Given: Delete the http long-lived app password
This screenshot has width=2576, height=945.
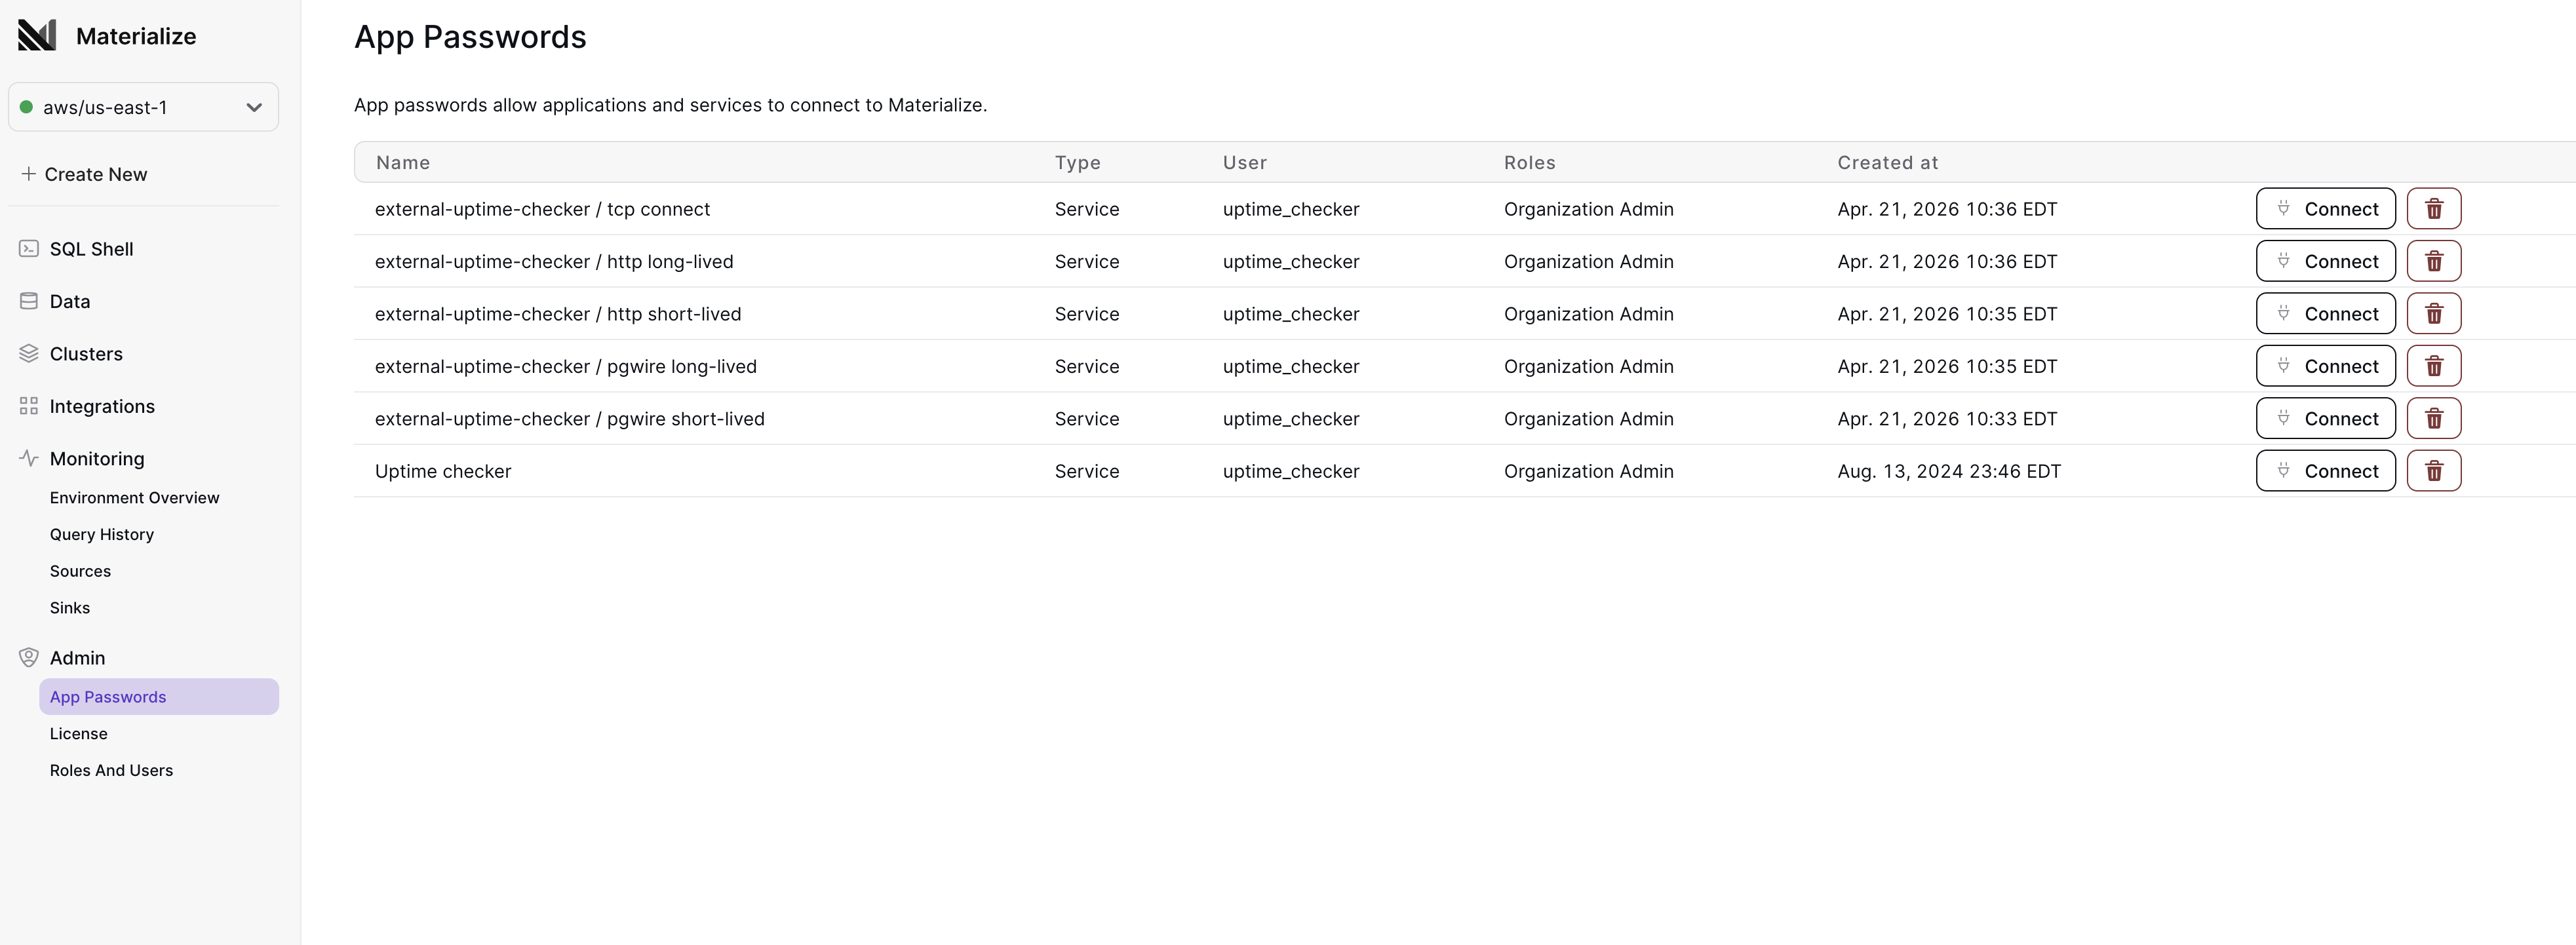Looking at the screenshot, I should pyautogui.click(x=2433, y=261).
